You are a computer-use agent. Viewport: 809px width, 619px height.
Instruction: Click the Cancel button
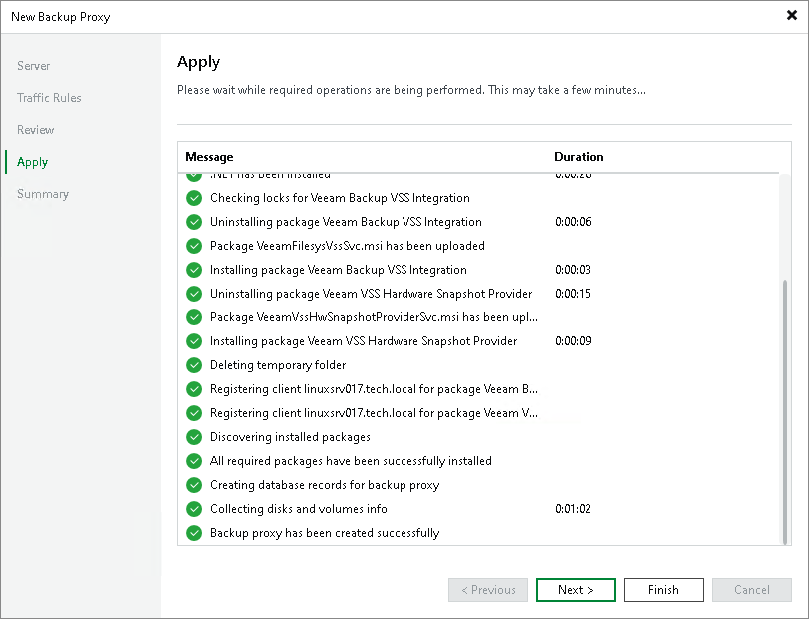point(752,590)
